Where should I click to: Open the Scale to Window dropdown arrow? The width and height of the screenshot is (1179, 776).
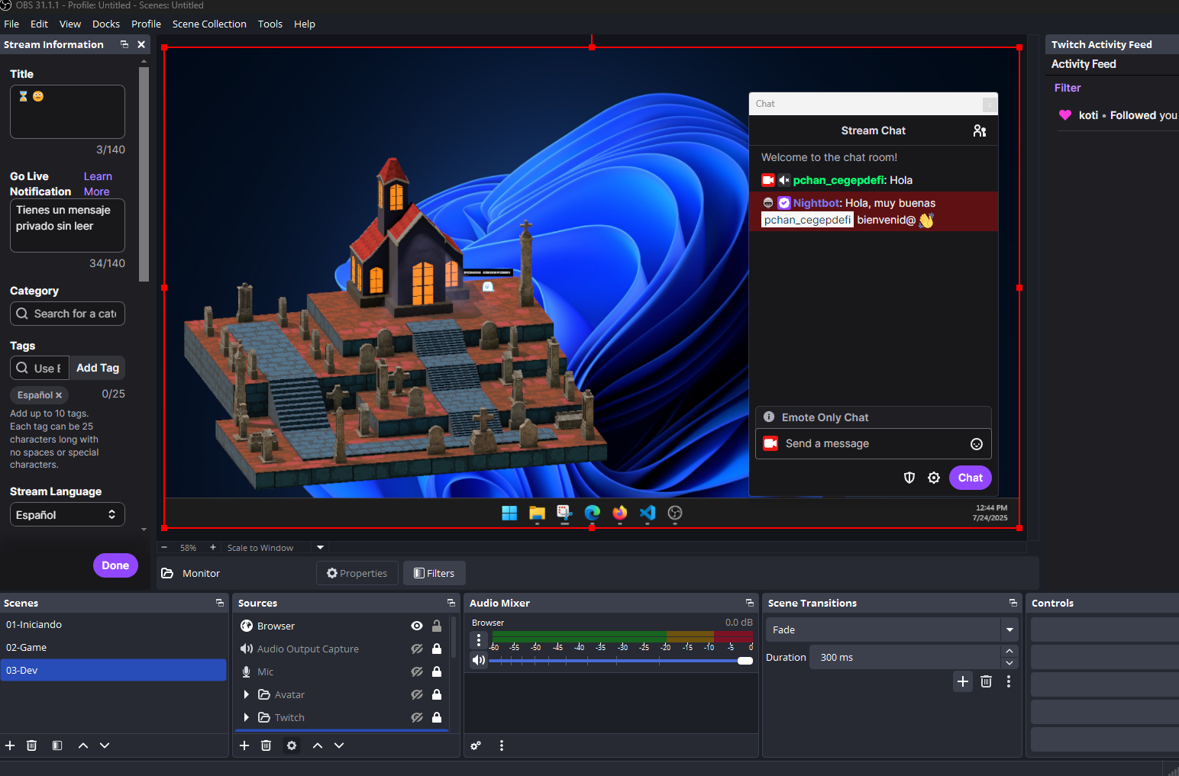point(321,547)
